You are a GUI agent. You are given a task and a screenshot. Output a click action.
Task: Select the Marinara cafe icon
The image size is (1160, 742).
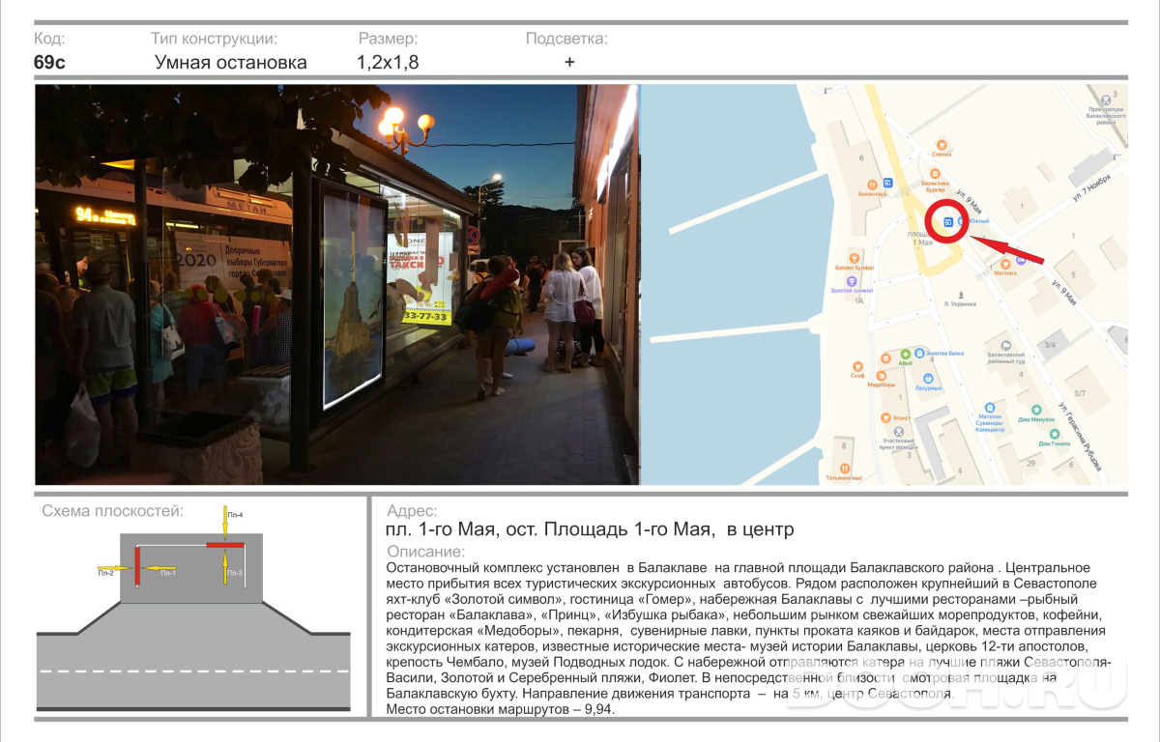[1005, 264]
